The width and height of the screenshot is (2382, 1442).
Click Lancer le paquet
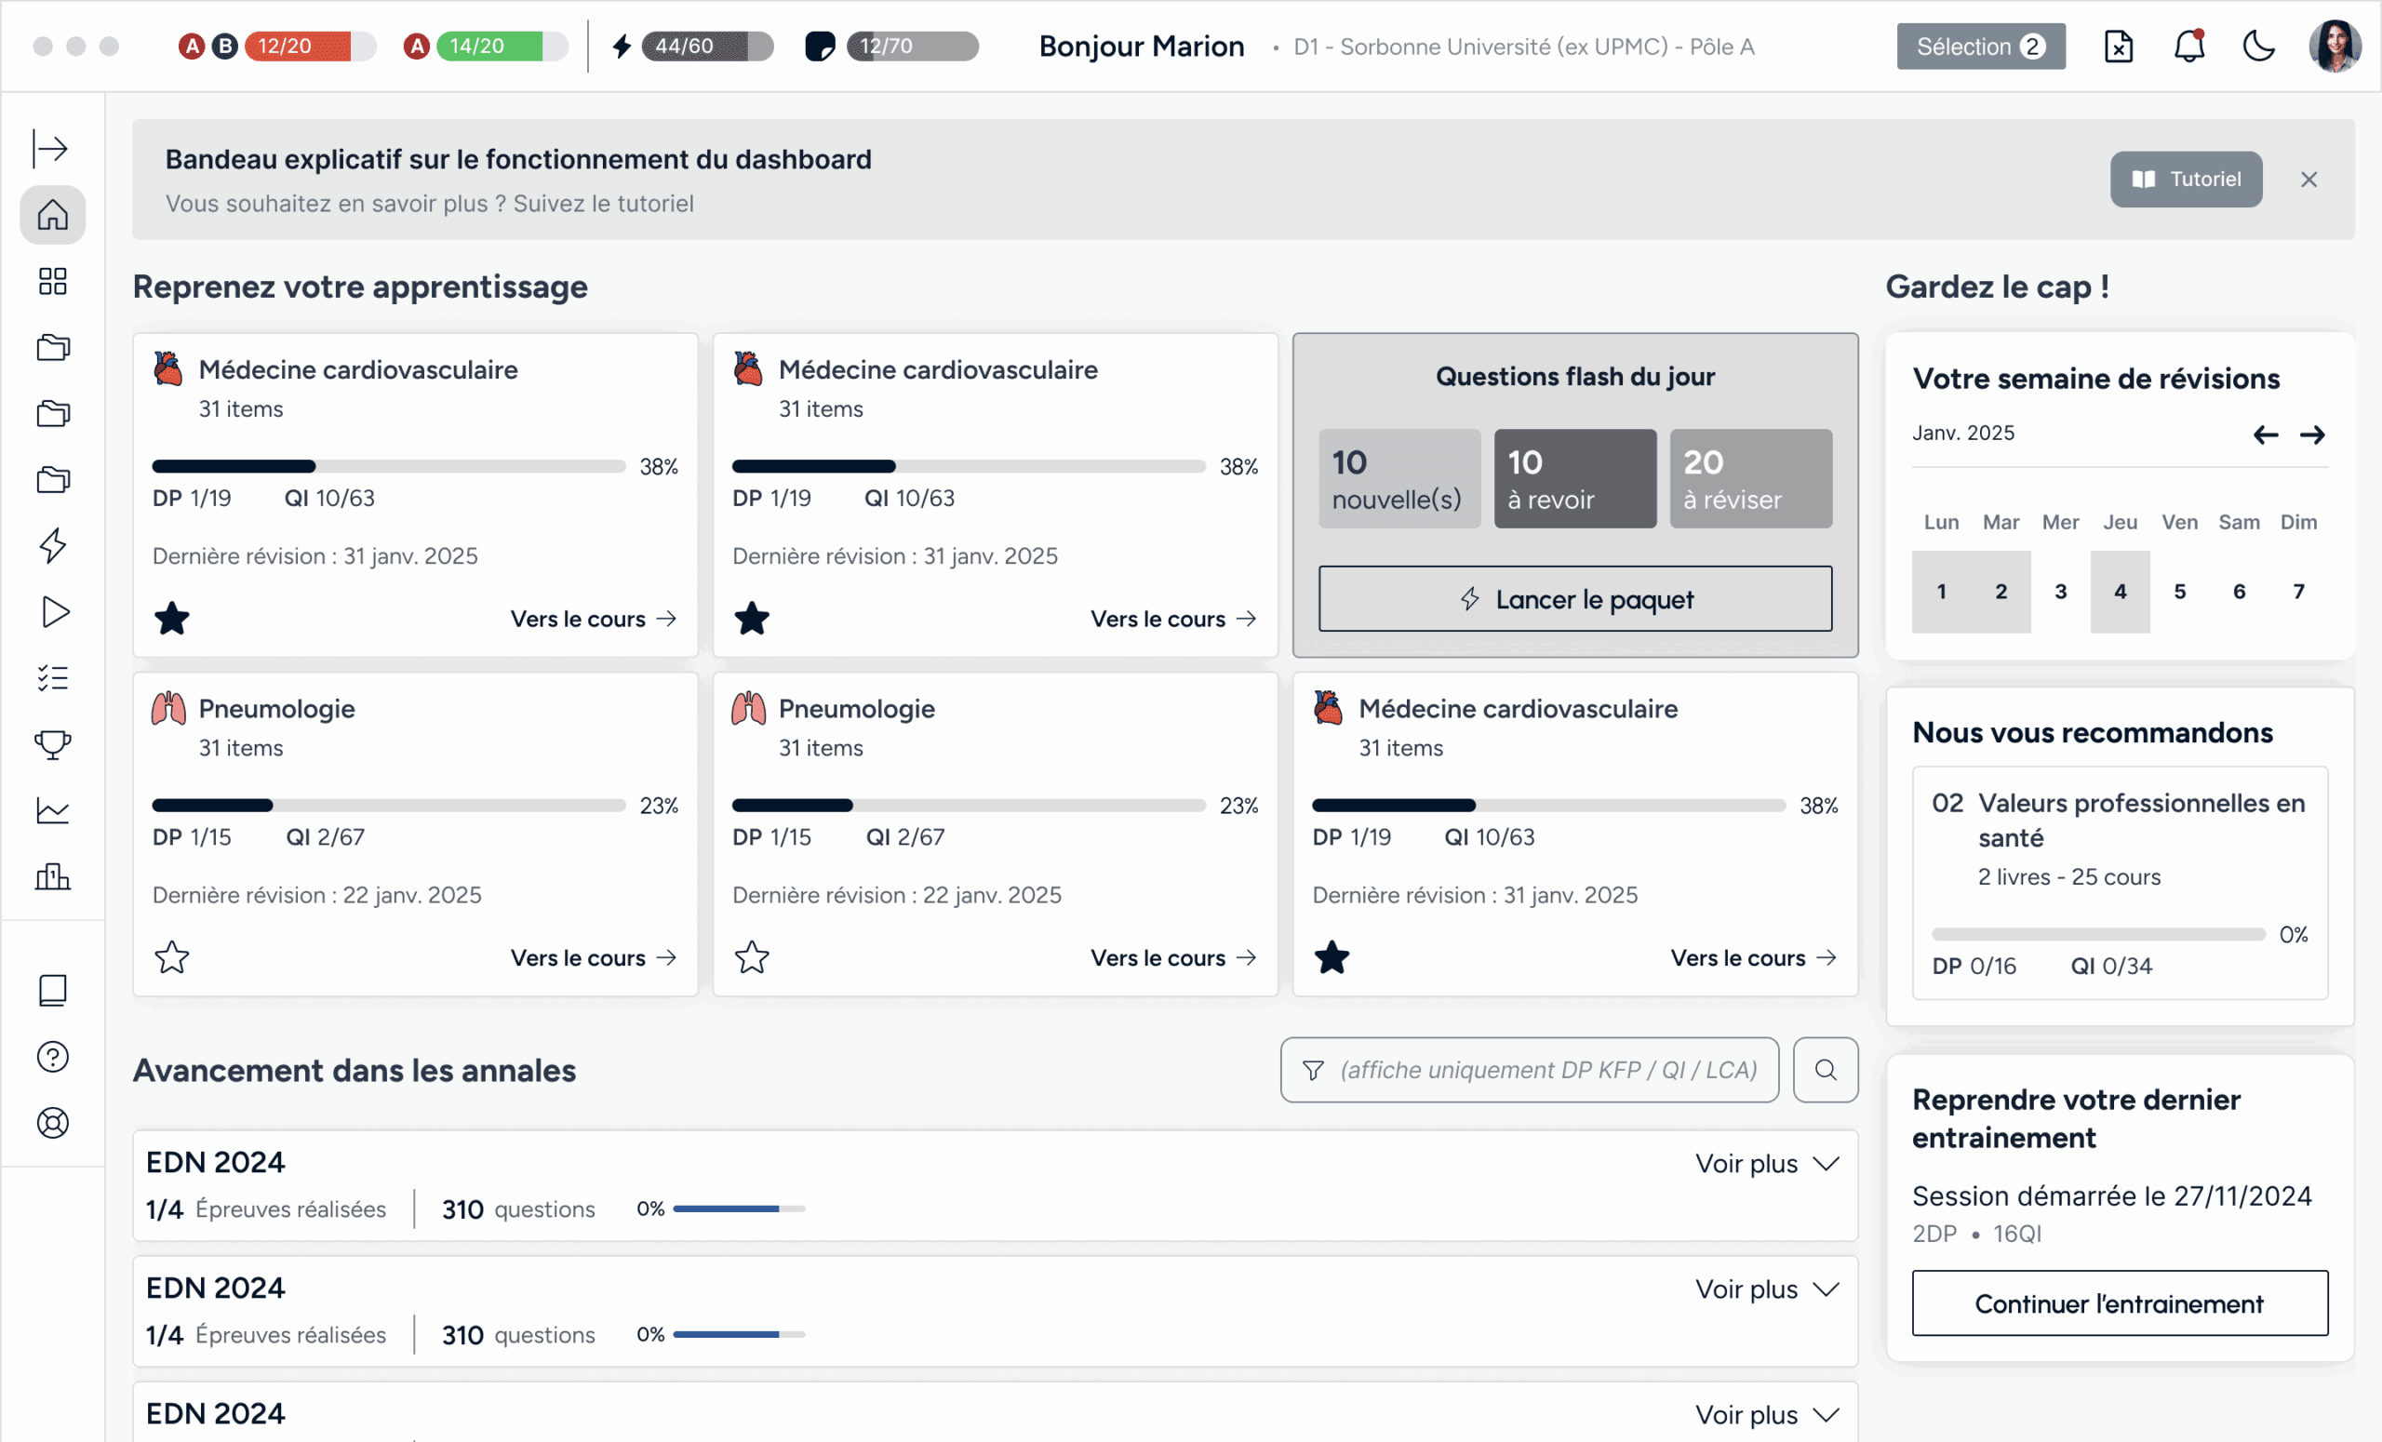tap(1576, 599)
